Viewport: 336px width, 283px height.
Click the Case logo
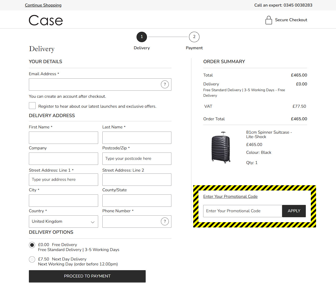coord(46,20)
